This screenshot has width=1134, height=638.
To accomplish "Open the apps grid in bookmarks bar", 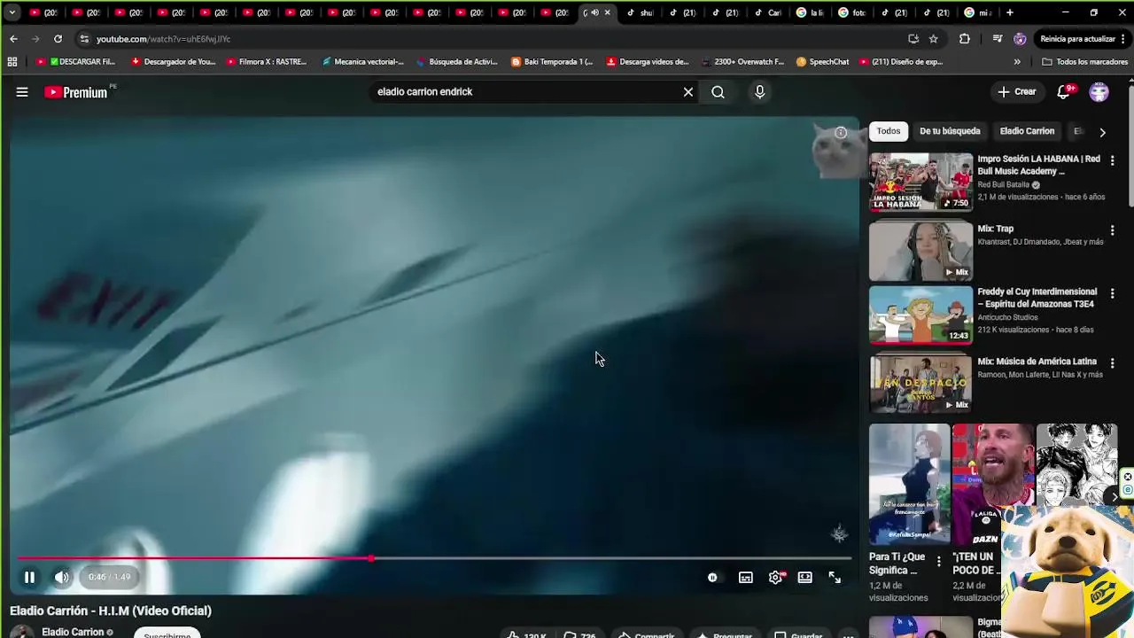I will pyautogui.click(x=12, y=62).
